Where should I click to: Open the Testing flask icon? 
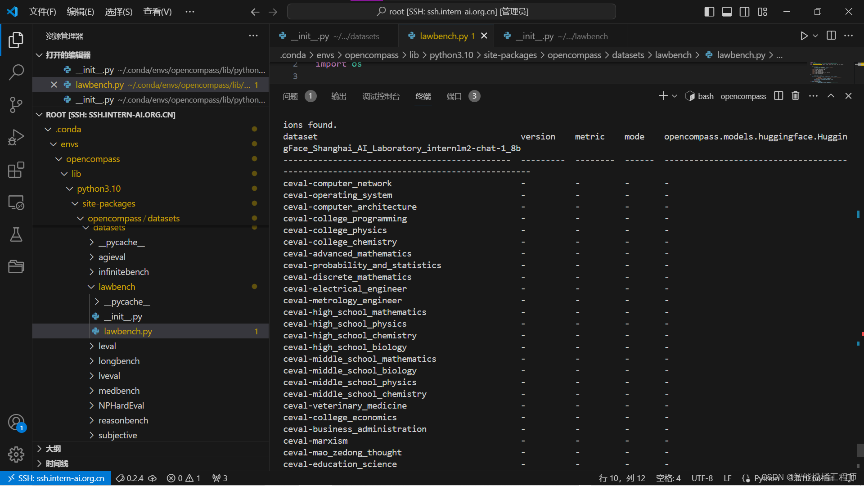(x=16, y=234)
